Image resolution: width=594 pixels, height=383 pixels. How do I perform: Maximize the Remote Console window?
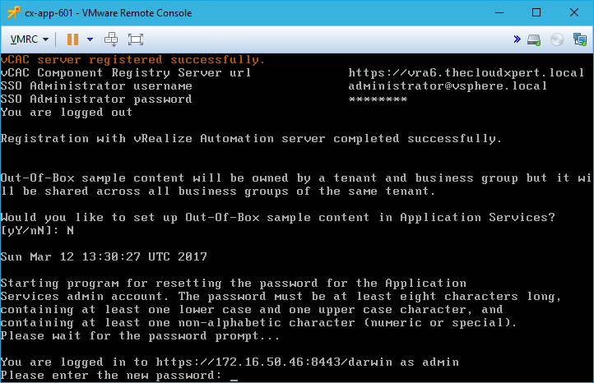click(536, 12)
